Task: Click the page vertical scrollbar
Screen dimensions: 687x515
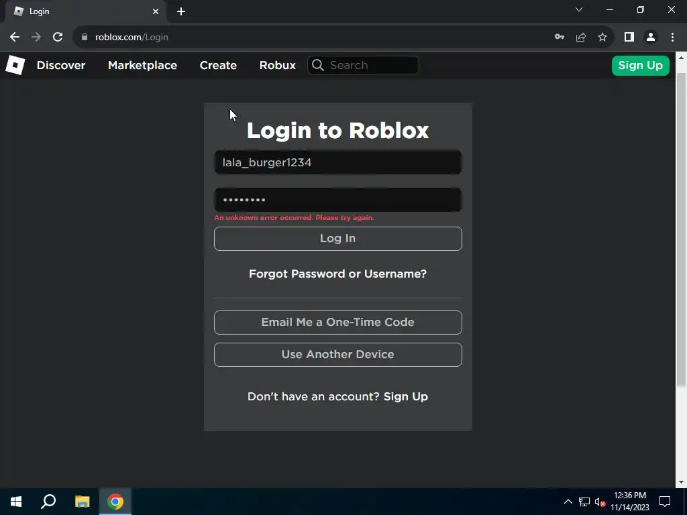Action: pos(681,231)
